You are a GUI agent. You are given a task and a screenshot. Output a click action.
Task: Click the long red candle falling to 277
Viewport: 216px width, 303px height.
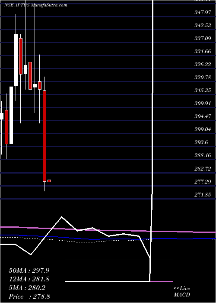pos(44,136)
